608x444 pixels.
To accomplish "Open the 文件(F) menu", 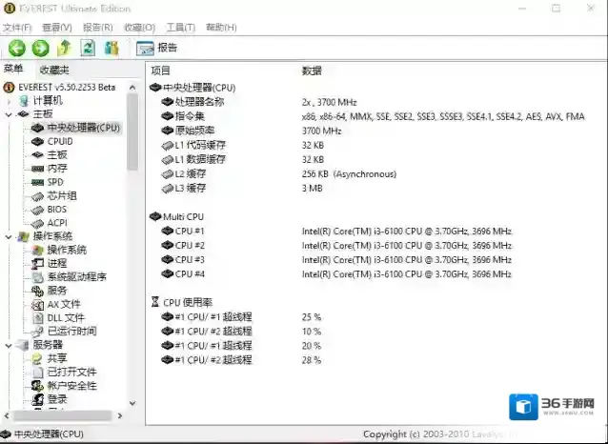I will [17, 28].
